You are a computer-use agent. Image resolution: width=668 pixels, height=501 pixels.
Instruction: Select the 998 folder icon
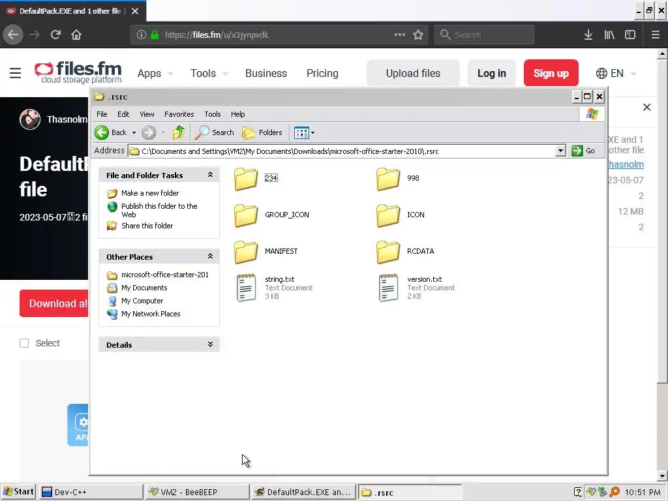click(x=388, y=179)
